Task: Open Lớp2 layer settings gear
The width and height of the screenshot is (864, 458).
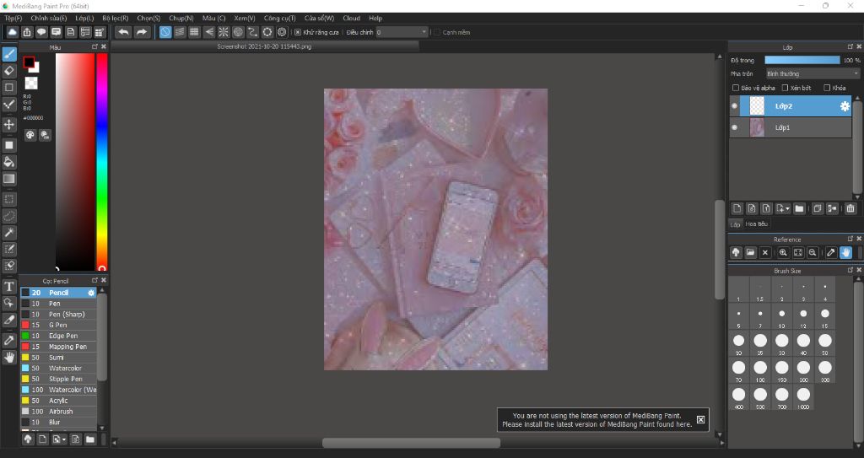Action: (845, 106)
